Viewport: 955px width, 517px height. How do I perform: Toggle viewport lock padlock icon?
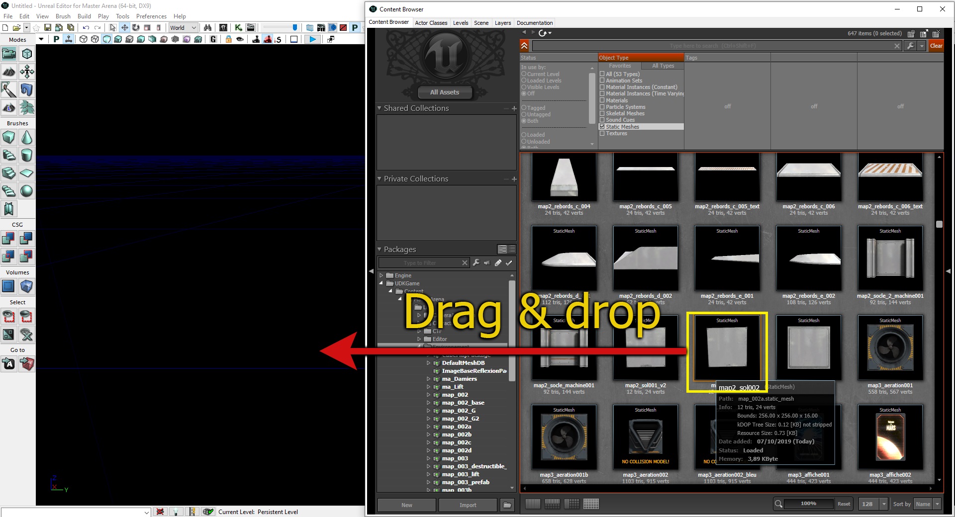point(228,39)
